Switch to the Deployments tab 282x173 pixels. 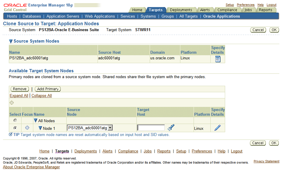click(181, 10)
